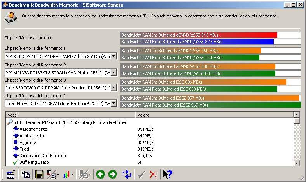Open the Riferimento 2 dropdown arrow
Image resolution: width=306 pixels, height=182 pixels.
pos(113,72)
